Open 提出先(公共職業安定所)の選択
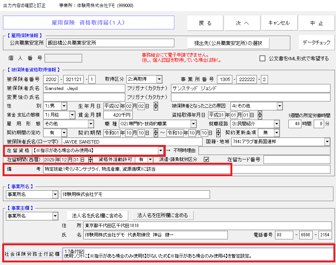 click(x=228, y=43)
